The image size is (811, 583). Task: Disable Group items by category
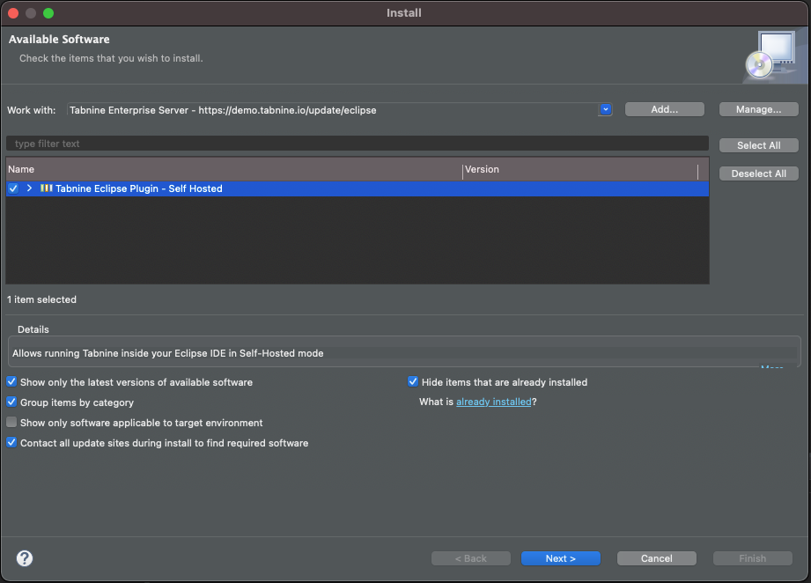[x=11, y=402]
